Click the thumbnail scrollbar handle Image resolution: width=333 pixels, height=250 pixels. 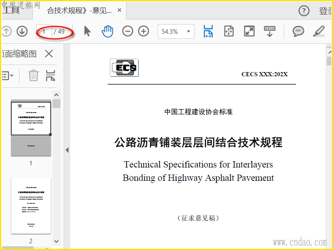[57, 103]
